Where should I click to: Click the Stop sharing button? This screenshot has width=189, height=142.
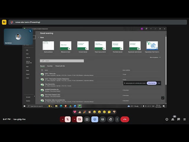(x=151, y=83)
